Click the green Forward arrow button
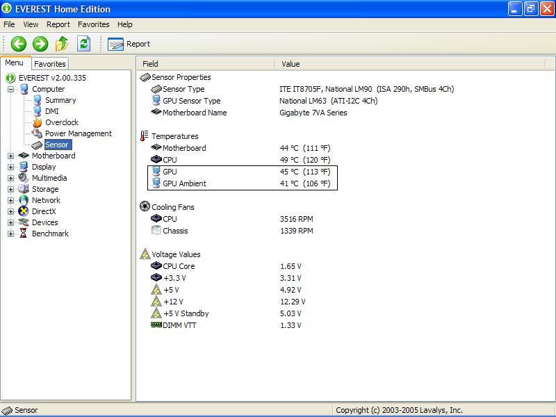The width and height of the screenshot is (556, 417). point(40,44)
